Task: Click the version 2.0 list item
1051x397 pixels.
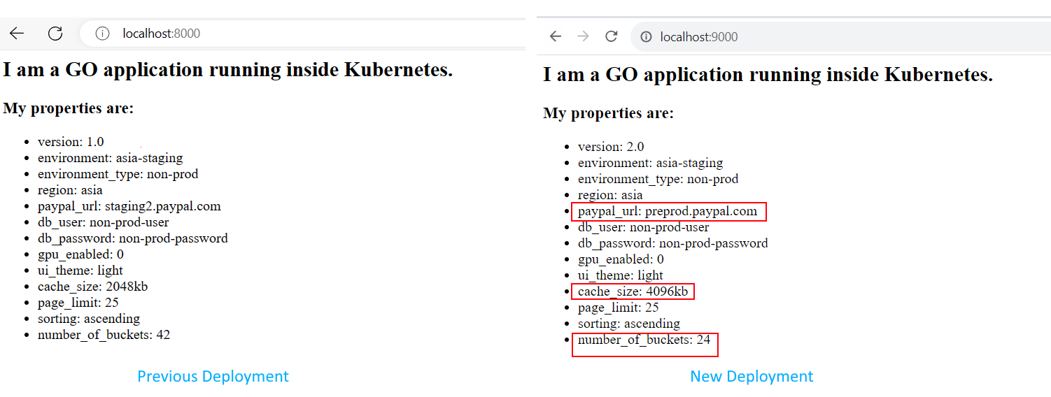Action: 611,147
